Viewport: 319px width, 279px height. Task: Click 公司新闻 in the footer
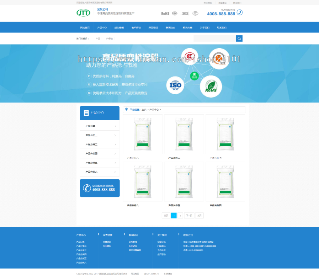point(133,242)
